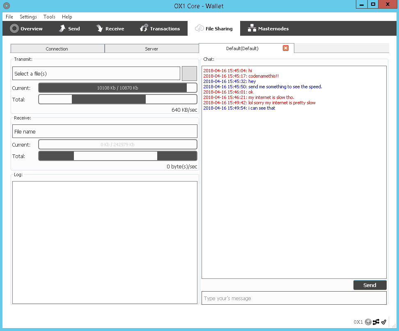Click the OX1 unit label in status bar
399x331 pixels.
358,322
